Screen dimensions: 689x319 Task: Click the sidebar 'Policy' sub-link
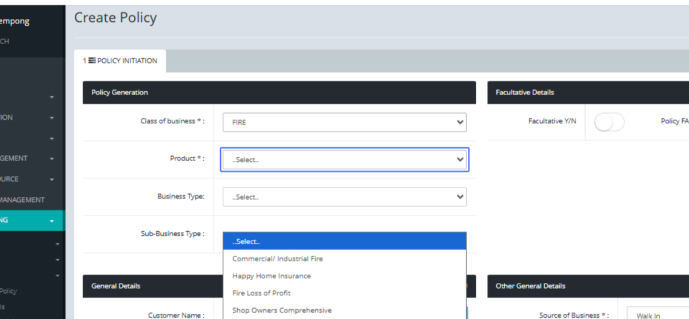click(x=9, y=291)
